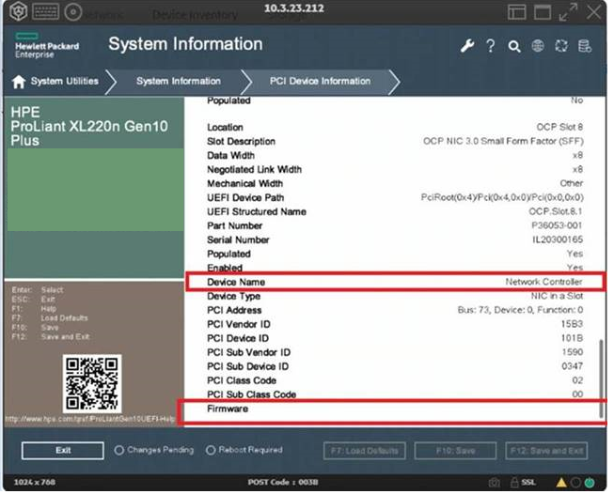Click the F10: Save button

[x=455, y=451]
